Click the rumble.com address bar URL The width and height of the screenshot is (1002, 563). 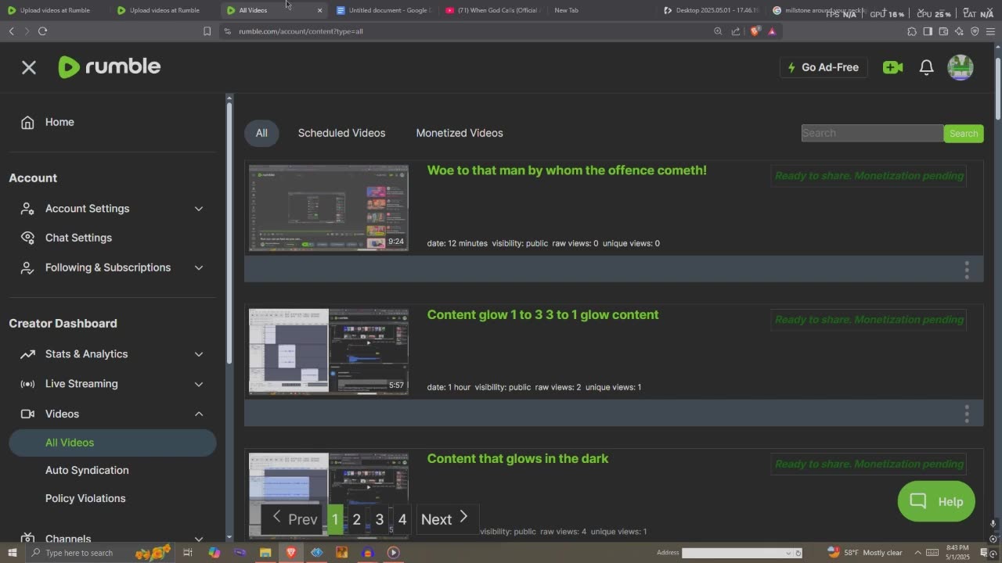(301, 31)
